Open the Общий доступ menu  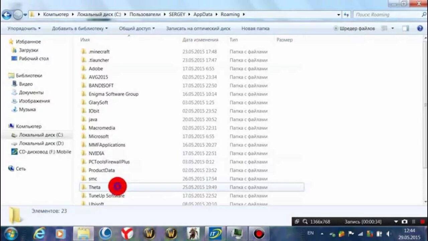point(137,28)
